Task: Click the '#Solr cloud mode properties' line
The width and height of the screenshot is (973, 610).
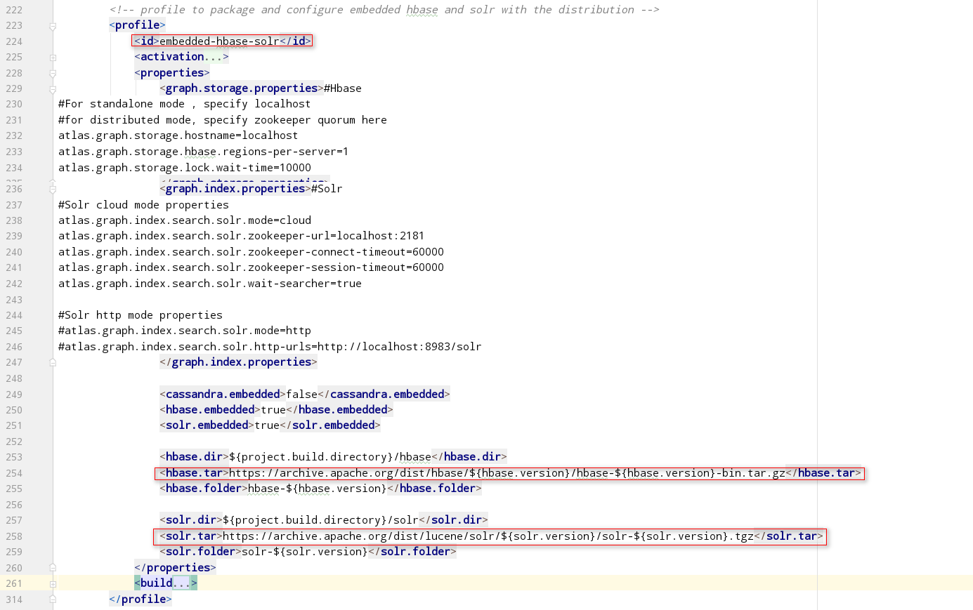Action: point(144,205)
